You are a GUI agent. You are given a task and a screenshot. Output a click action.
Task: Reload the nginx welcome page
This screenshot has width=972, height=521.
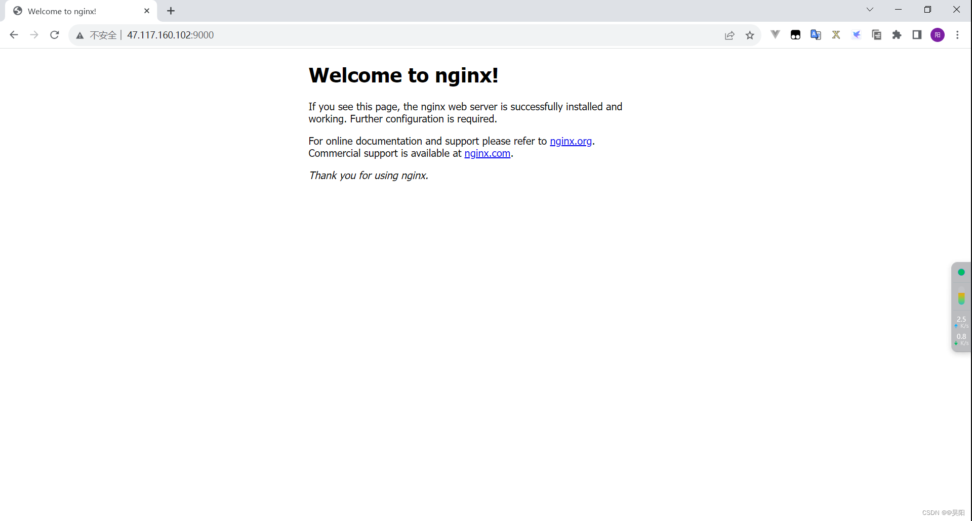tap(55, 35)
